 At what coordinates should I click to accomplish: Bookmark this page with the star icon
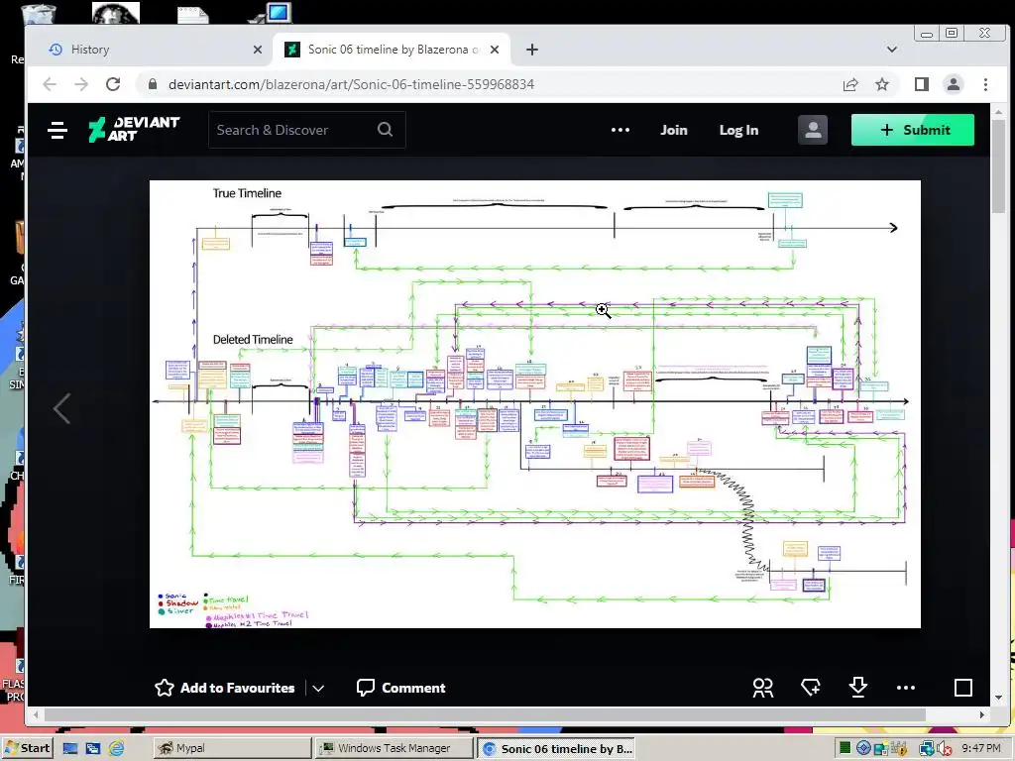[881, 84]
